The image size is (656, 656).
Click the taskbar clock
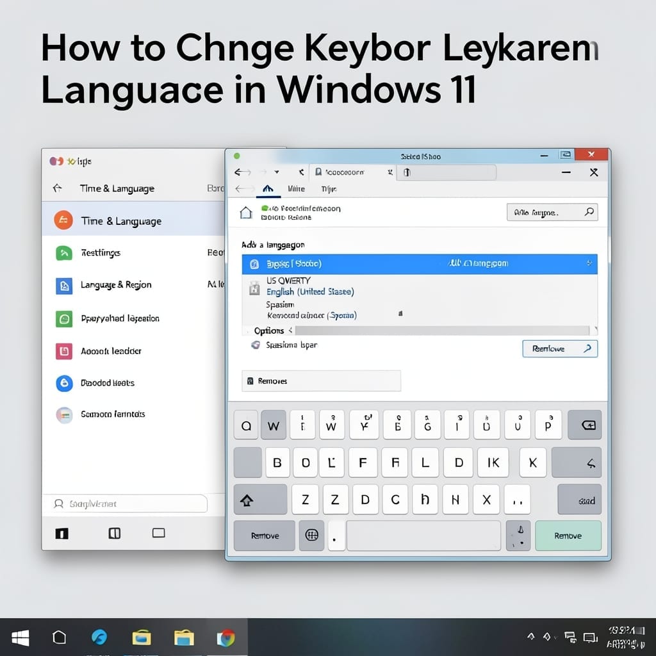(627, 637)
